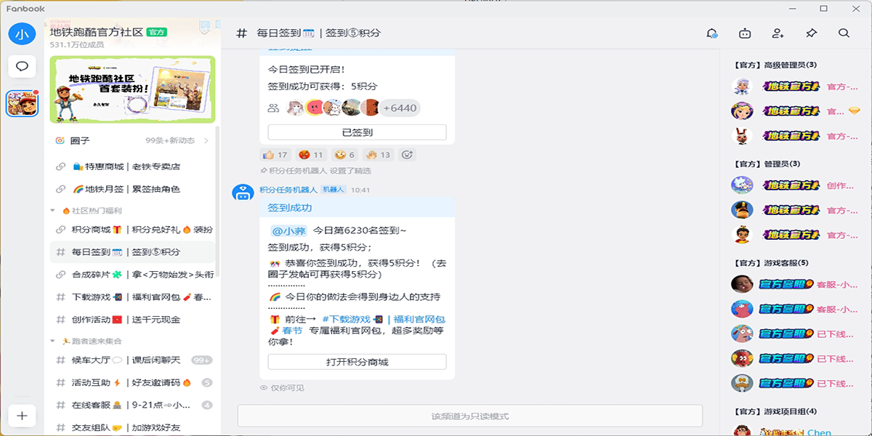Screen dimensions: 872x436
Task: Click the @小荞 mention
Action: (289, 231)
